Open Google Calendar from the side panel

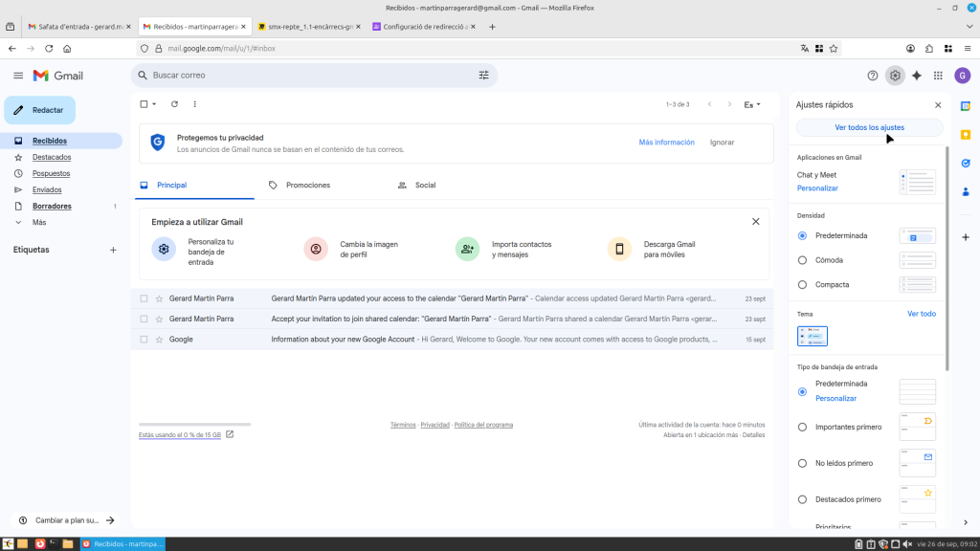click(966, 105)
